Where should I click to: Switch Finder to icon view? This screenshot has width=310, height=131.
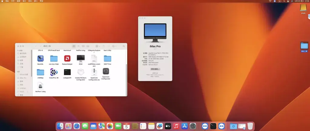(74, 46)
